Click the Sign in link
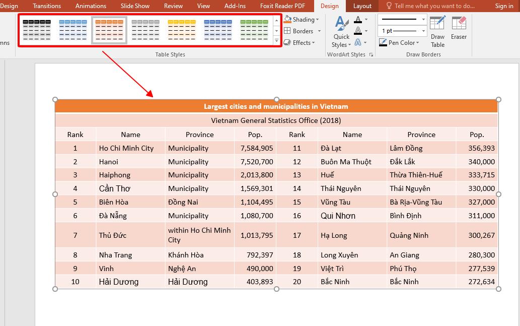520x326 pixels. click(504, 6)
